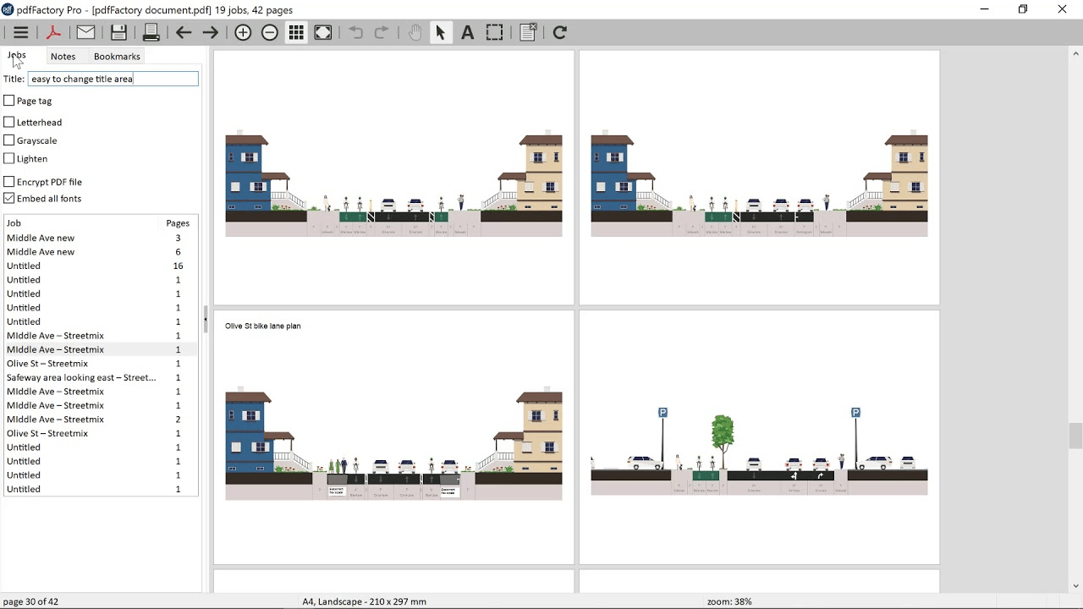The image size is (1083, 609).
Task: Select the Safeway area looking east job
Action: pos(81,377)
